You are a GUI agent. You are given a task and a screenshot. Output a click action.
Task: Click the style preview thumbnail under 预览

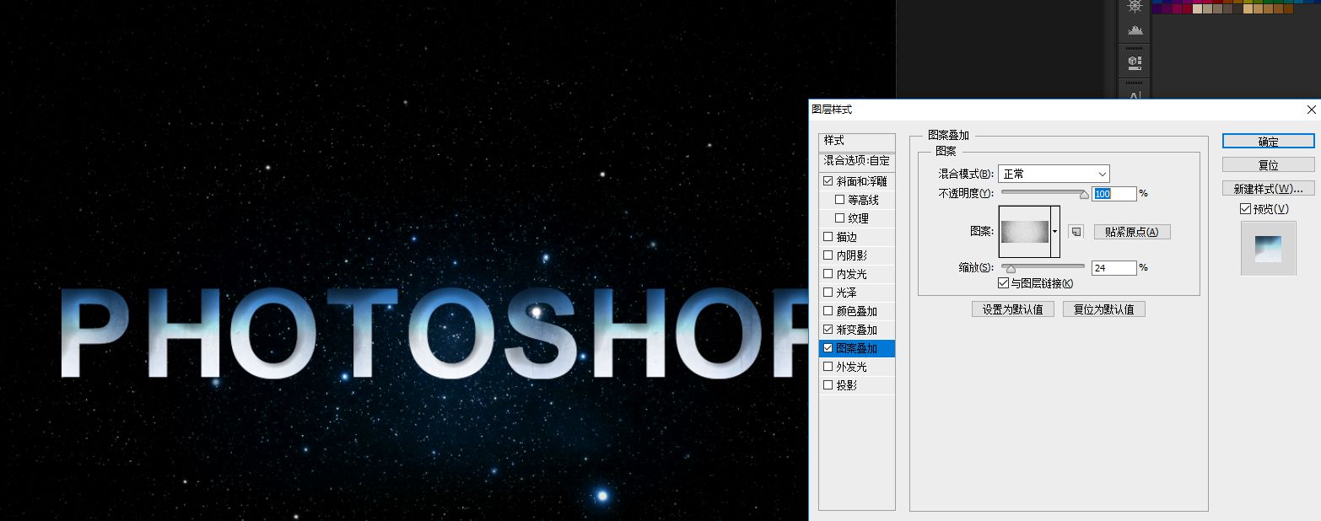(1268, 249)
